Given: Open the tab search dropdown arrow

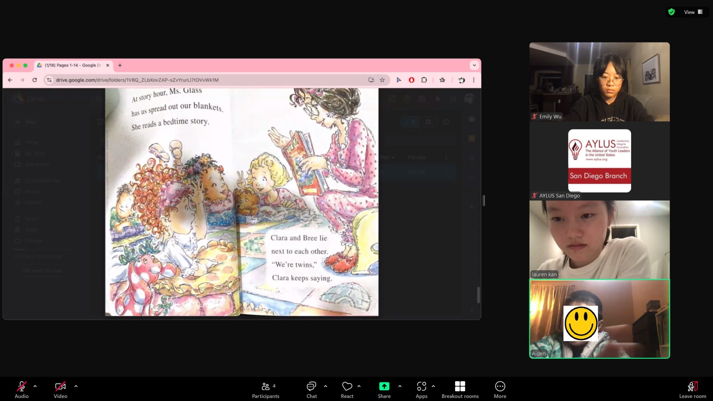Looking at the screenshot, I should point(474,65).
